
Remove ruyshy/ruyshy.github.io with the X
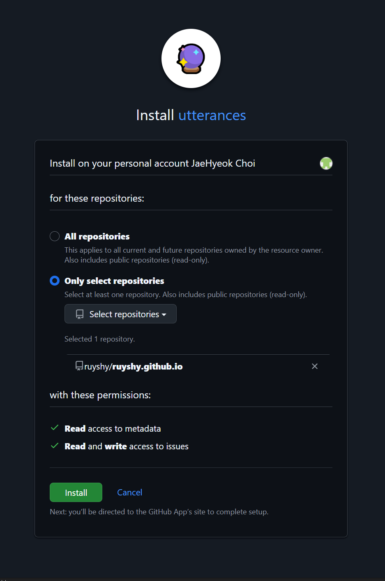[x=315, y=366]
